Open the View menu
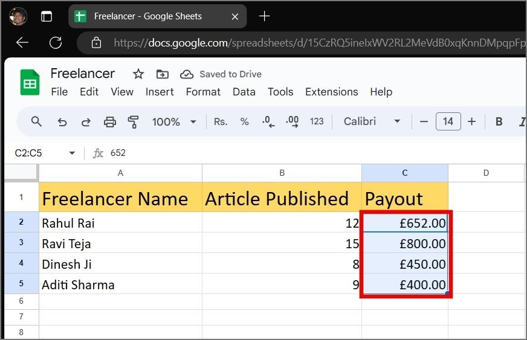The height and width of the screenshot is (340, 527). pyautogui.click(x=122, y=92)
